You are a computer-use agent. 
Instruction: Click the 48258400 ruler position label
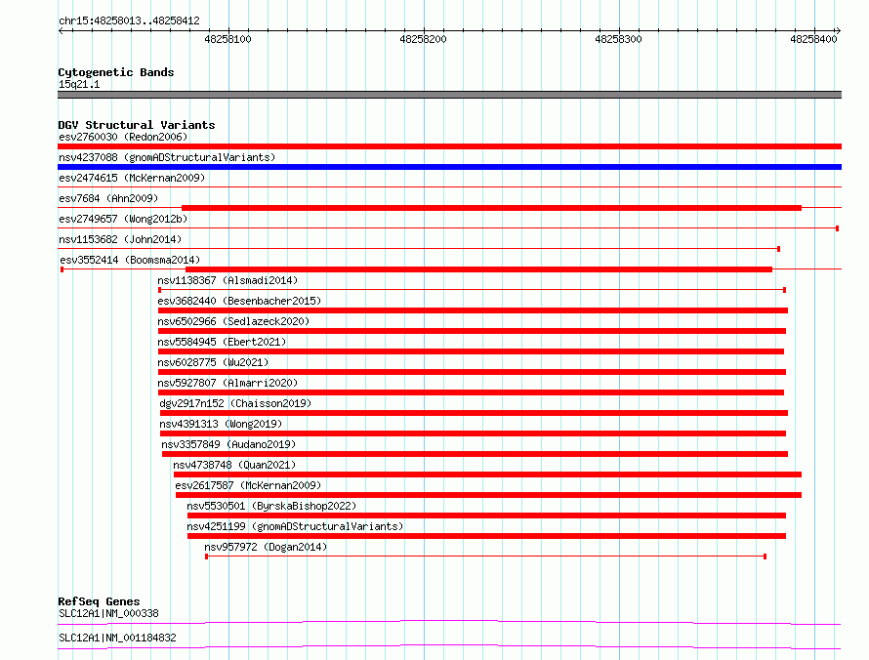813,39
